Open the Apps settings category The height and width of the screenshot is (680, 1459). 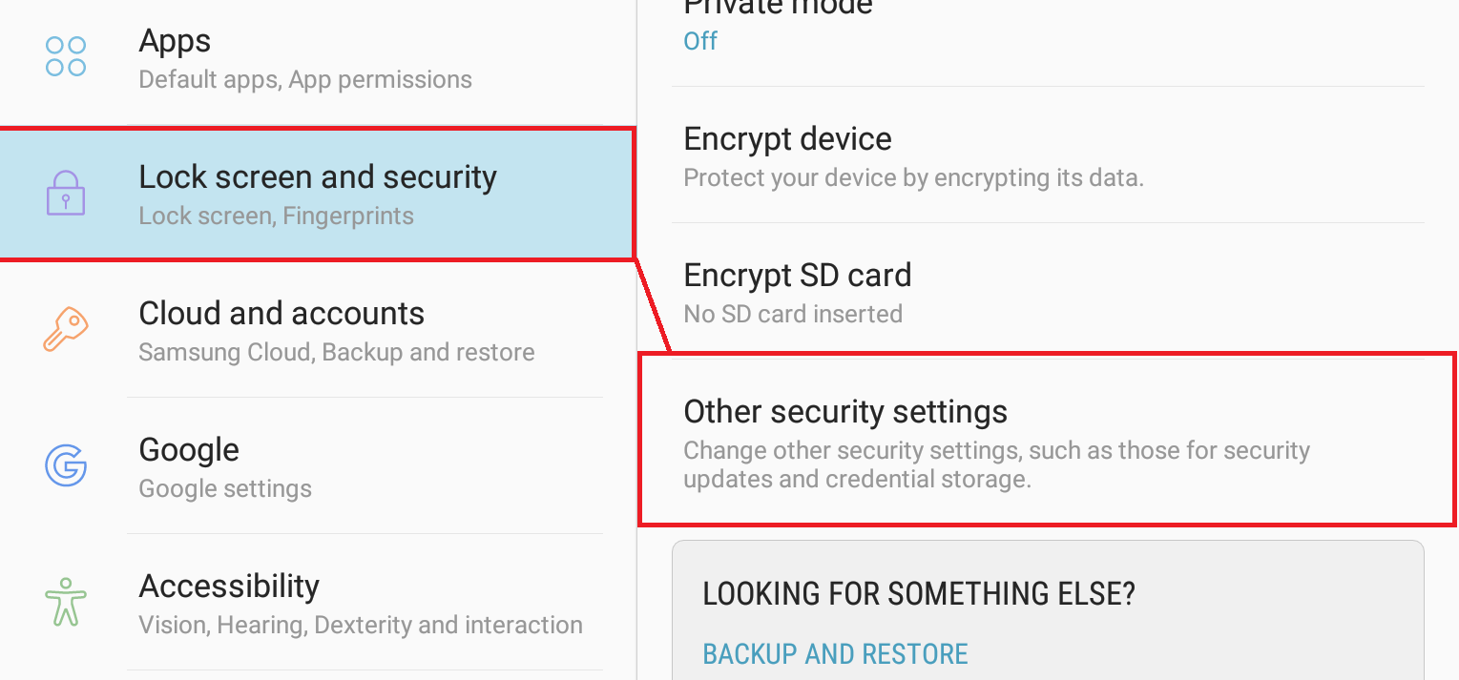coord(175,41)
